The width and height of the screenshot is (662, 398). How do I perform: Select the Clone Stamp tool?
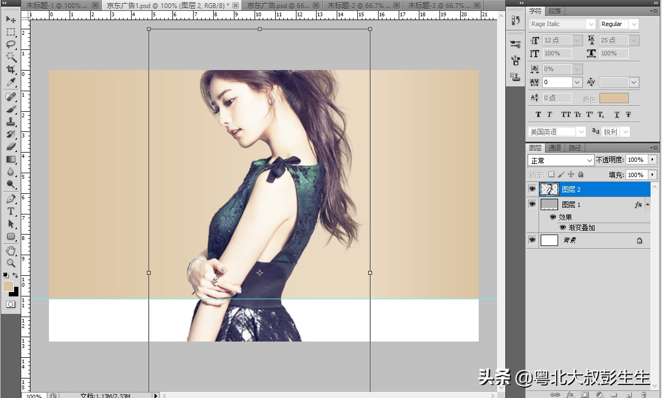(11, 122)
